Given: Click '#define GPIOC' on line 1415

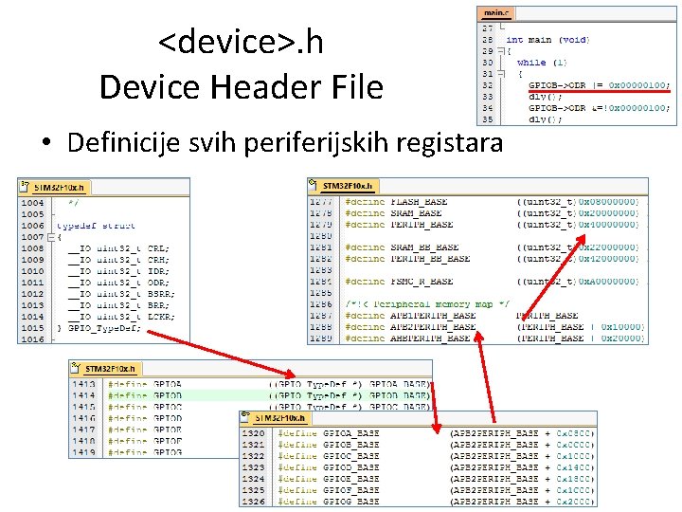Looking at the screenshot, I should pos(145,407).
